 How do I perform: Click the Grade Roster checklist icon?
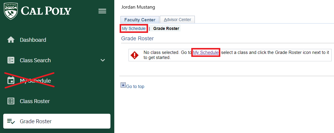[11, 121]
